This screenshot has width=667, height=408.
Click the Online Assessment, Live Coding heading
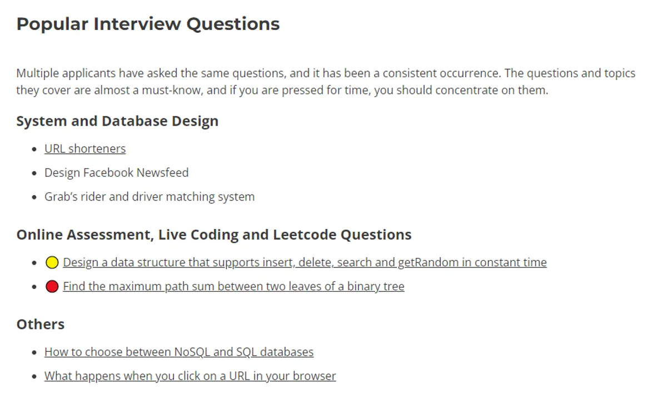point(214,235)
